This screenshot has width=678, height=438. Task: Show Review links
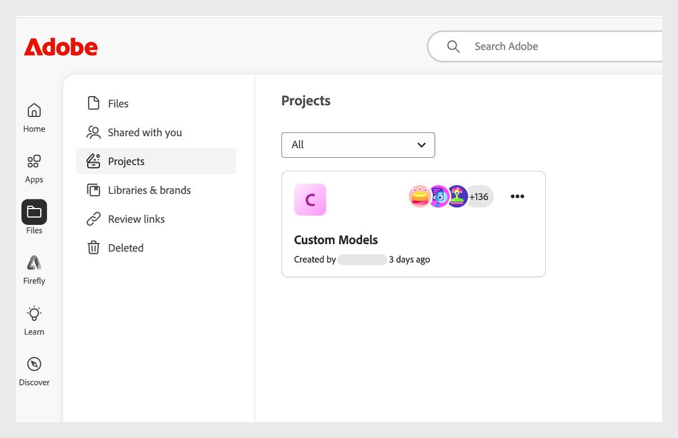(136, 219)
